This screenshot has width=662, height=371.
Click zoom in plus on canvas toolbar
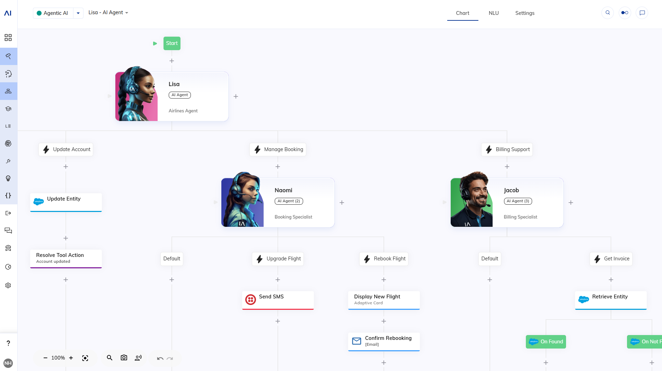click(x=71, y=358)
